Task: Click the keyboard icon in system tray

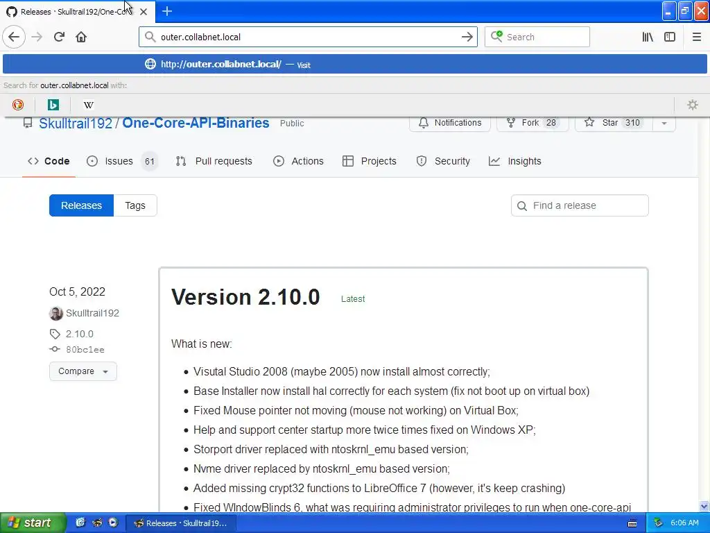Action: pyautogui.click(x=632, y=523)
